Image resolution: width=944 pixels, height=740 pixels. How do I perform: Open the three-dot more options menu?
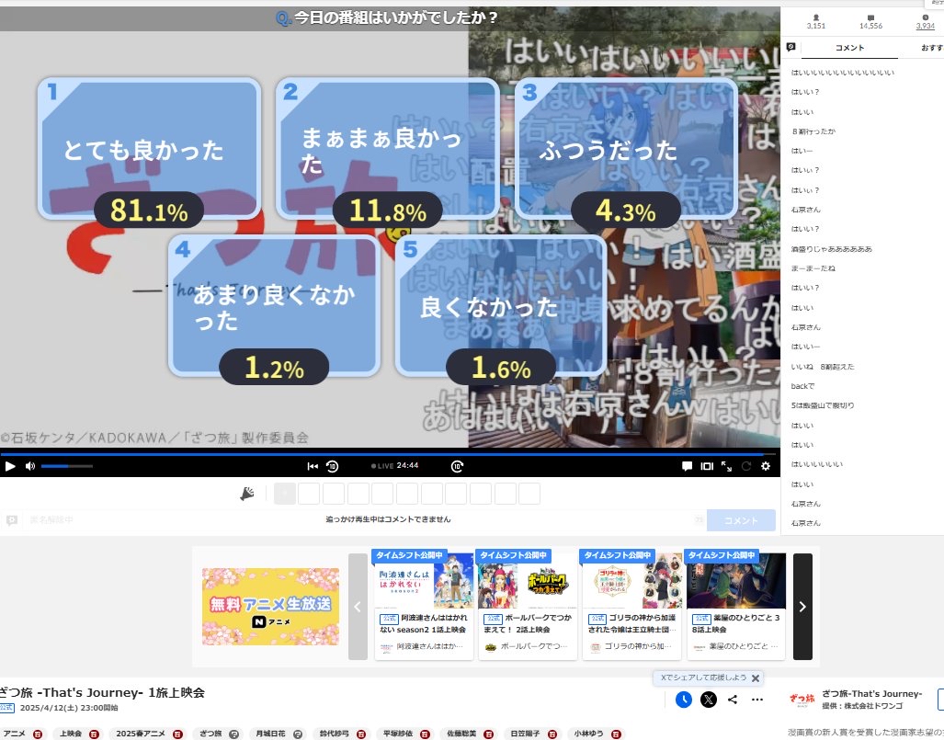[756, 700]
